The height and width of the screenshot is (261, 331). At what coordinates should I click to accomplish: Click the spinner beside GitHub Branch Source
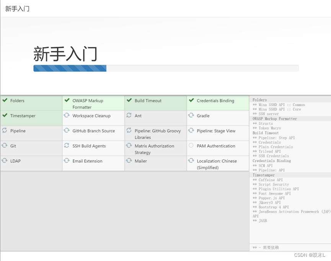pos(67,130)
